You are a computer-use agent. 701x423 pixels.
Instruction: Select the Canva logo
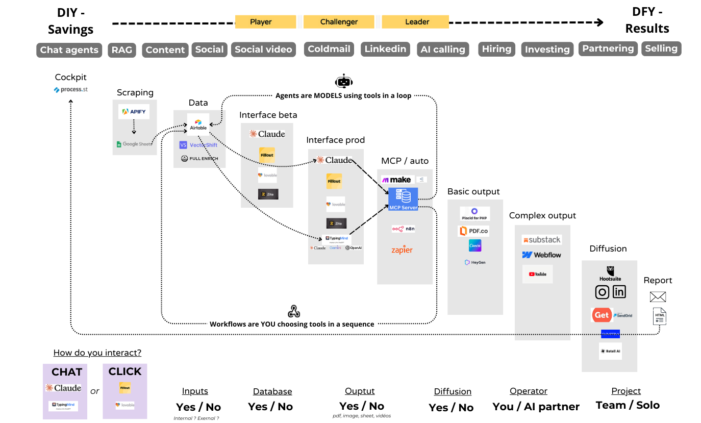475,246
